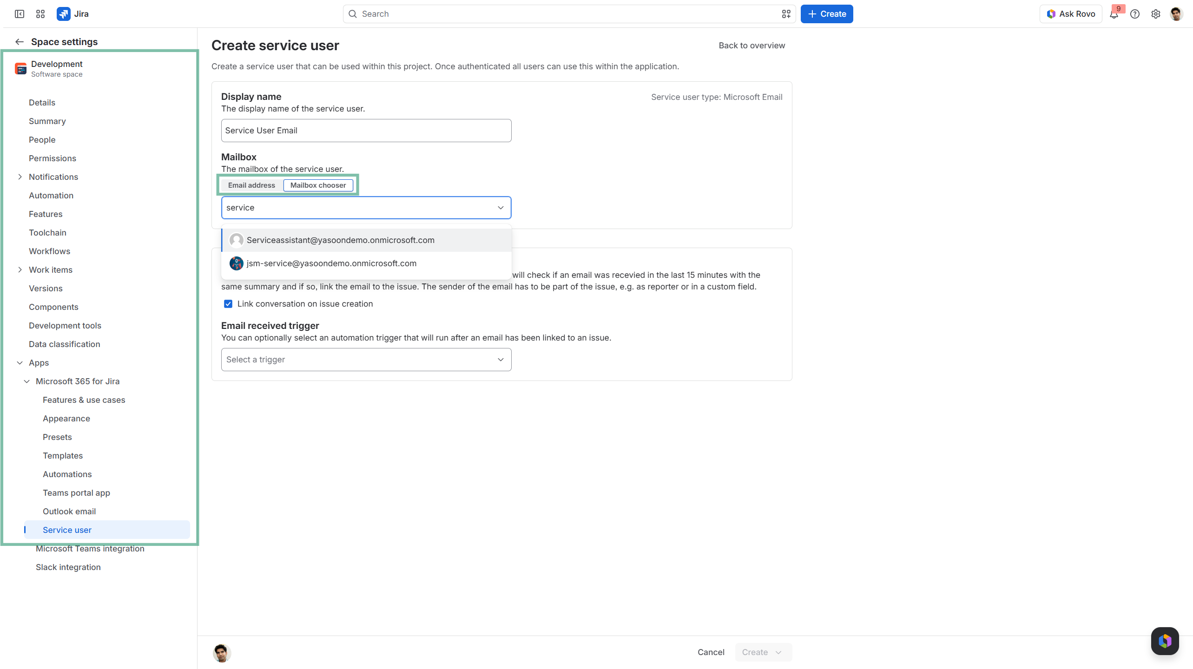The width and height of the screenshot is (1193, 669).
Task: Click the global Search field
Action: pyautogui.click(x=569, y=14)
